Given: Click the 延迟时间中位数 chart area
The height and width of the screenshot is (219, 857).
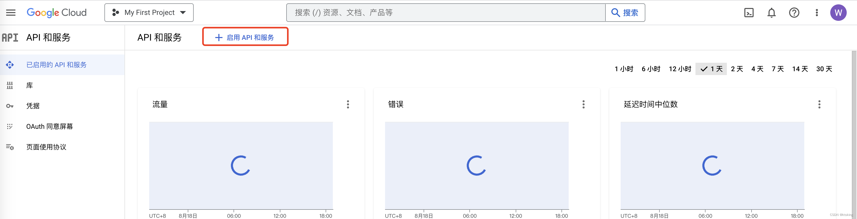Looking at the screenshot, I should coord(712,166).
